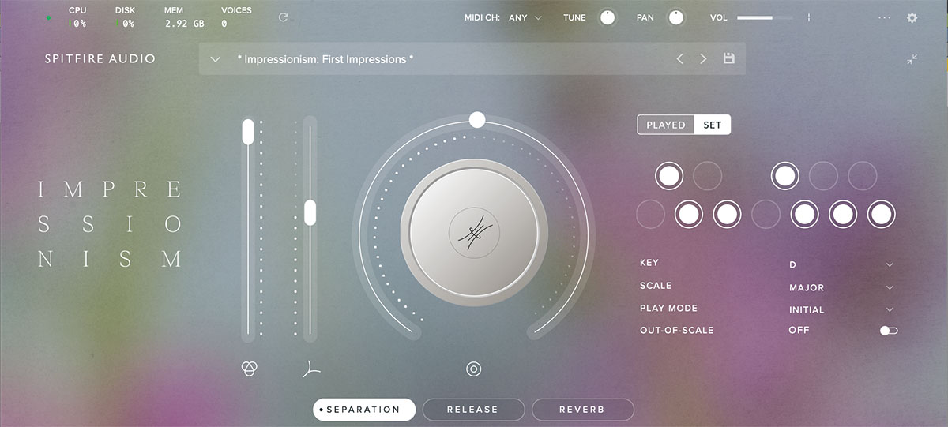Select the SEPARATION tab
Screen dimensions: 948x427
[364, 410]
